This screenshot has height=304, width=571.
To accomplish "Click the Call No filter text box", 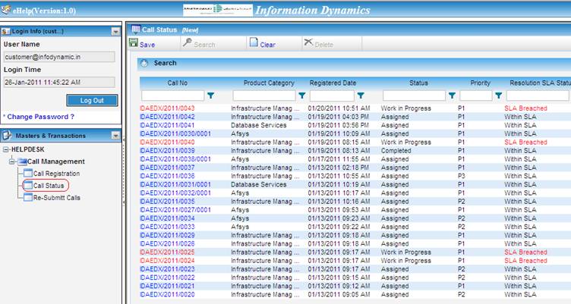I will pyautogui.click(x=172, y=96).
